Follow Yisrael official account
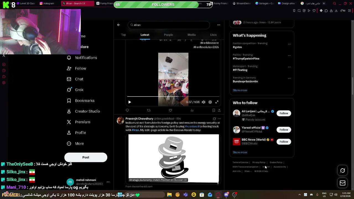Image resolution: width=354 pixels, height=199 pixels. tap(284, 130)
